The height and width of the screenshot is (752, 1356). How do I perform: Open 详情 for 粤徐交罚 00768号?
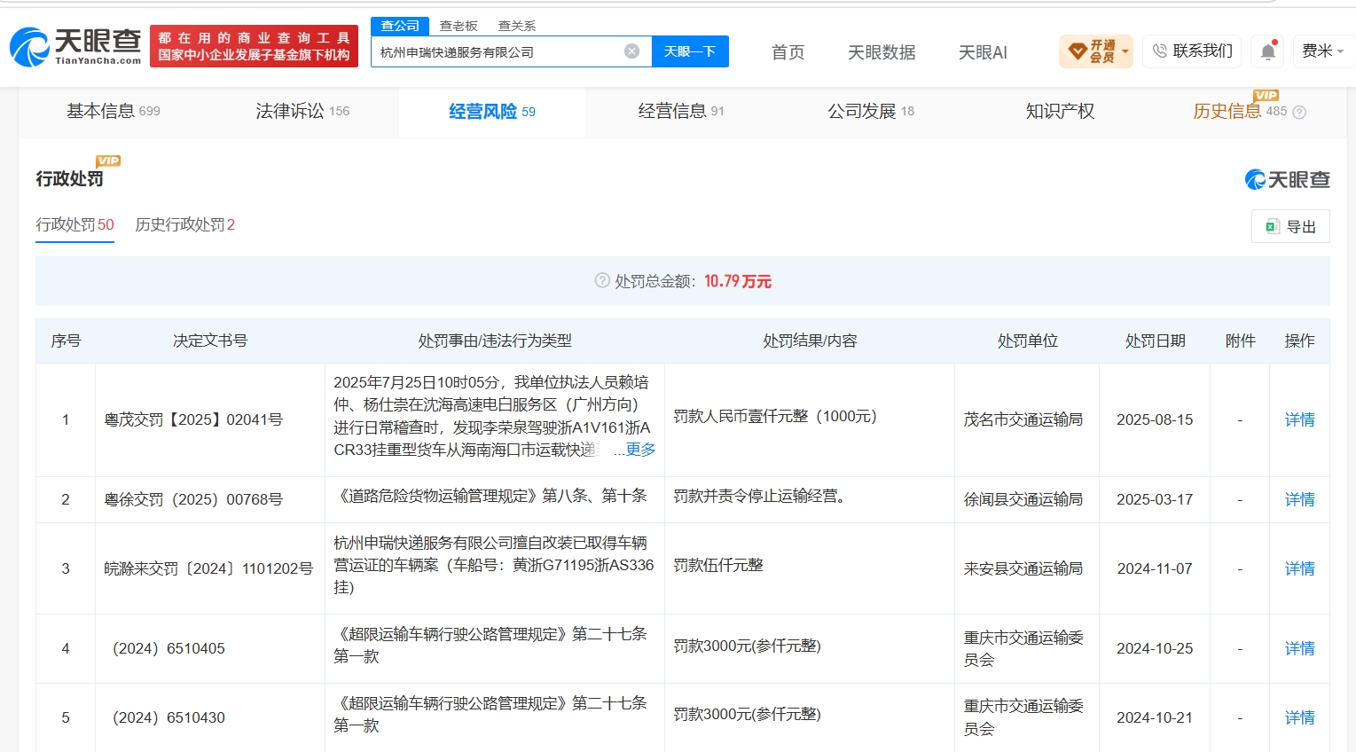click(1299, 499)
